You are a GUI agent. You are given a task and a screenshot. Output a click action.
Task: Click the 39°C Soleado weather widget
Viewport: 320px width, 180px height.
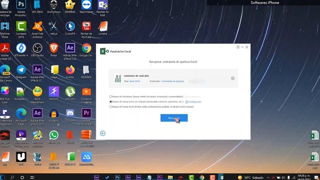coord(251,177)
